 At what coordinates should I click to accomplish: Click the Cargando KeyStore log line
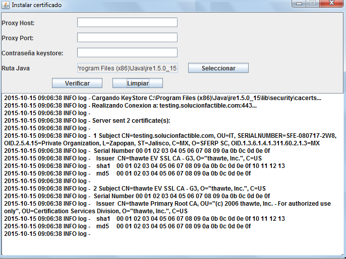162,98
